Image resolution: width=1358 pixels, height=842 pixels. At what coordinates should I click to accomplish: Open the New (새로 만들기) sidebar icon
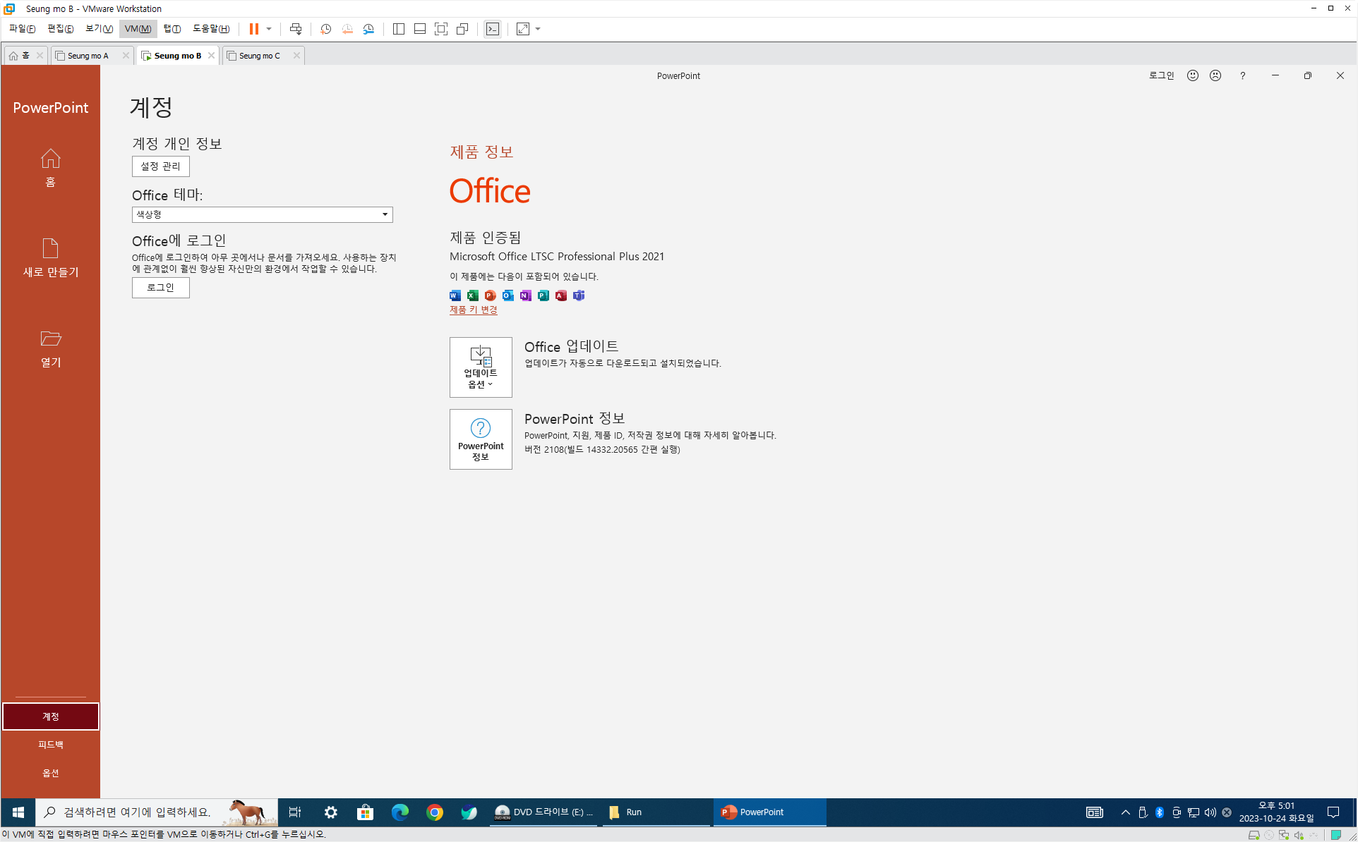coord(50,248)
